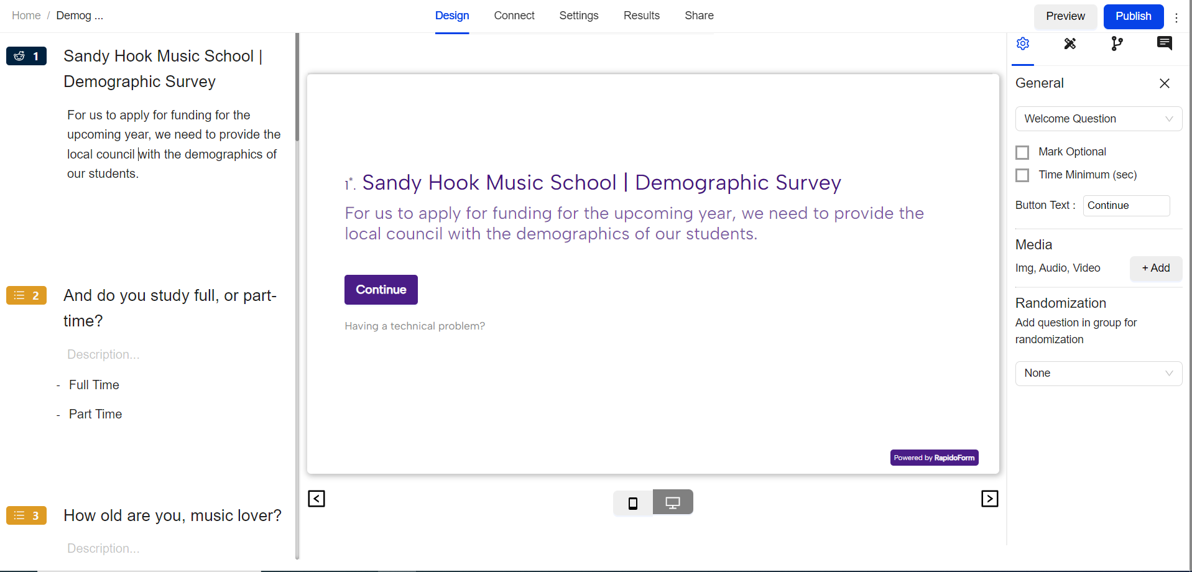Enable the Mark Optional checkbox
This screenshot has height=572, width=1192.
pos(1022,152)
